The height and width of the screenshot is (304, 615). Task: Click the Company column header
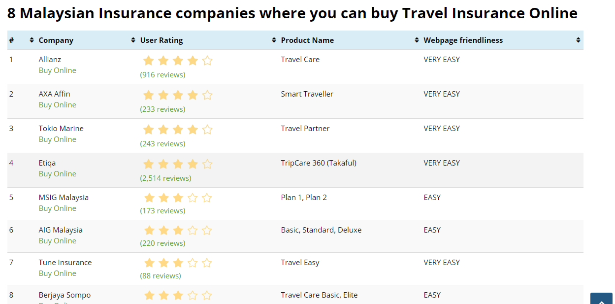tap(56, 40)
